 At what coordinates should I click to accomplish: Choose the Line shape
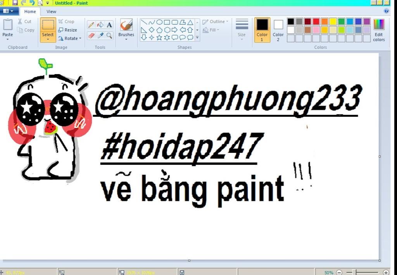click(x=144, y=22)
